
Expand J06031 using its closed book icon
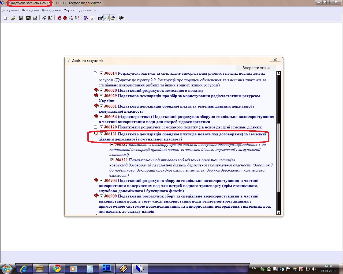tap(96, 106)
